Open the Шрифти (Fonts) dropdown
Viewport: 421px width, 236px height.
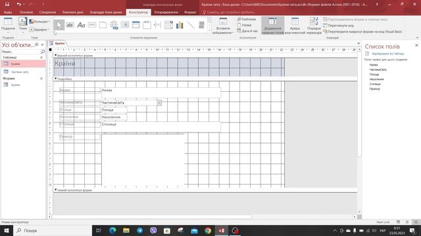pyautogui.click(x=39, y=29)
